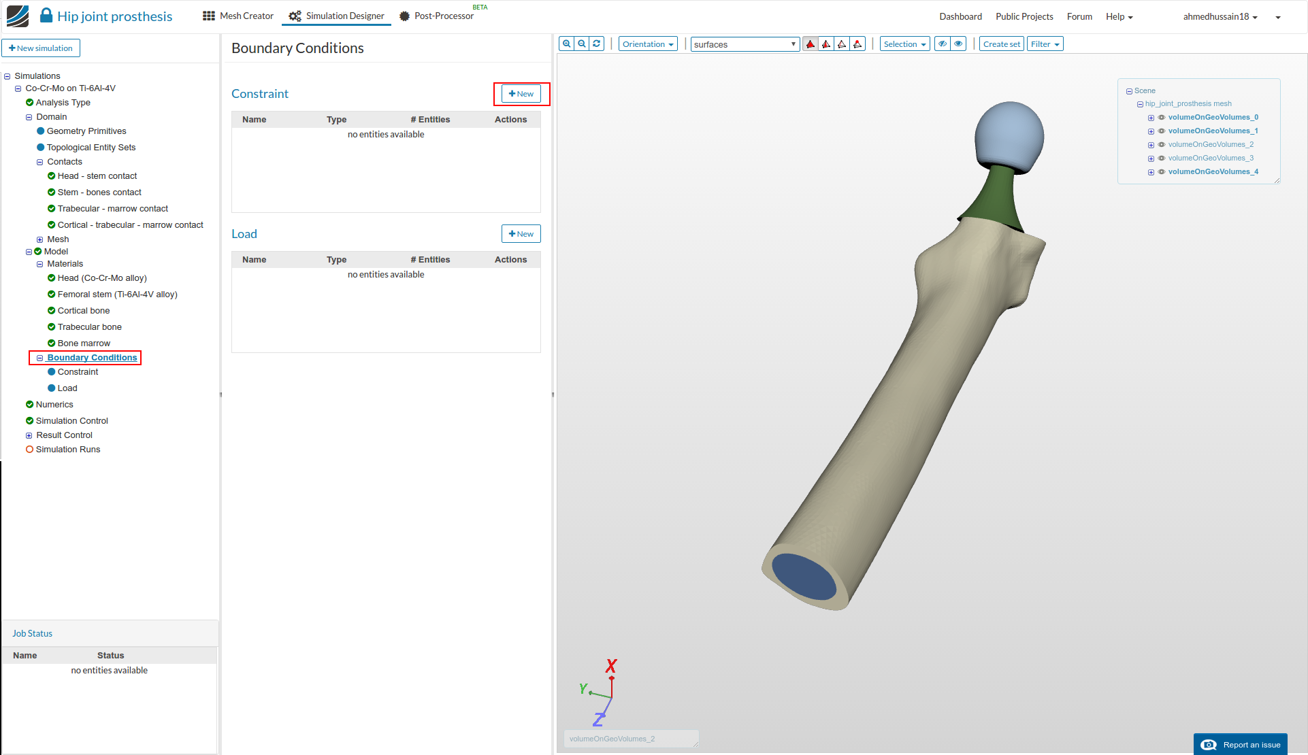Select the solid surface render mode icon

[x=810, y=44]
